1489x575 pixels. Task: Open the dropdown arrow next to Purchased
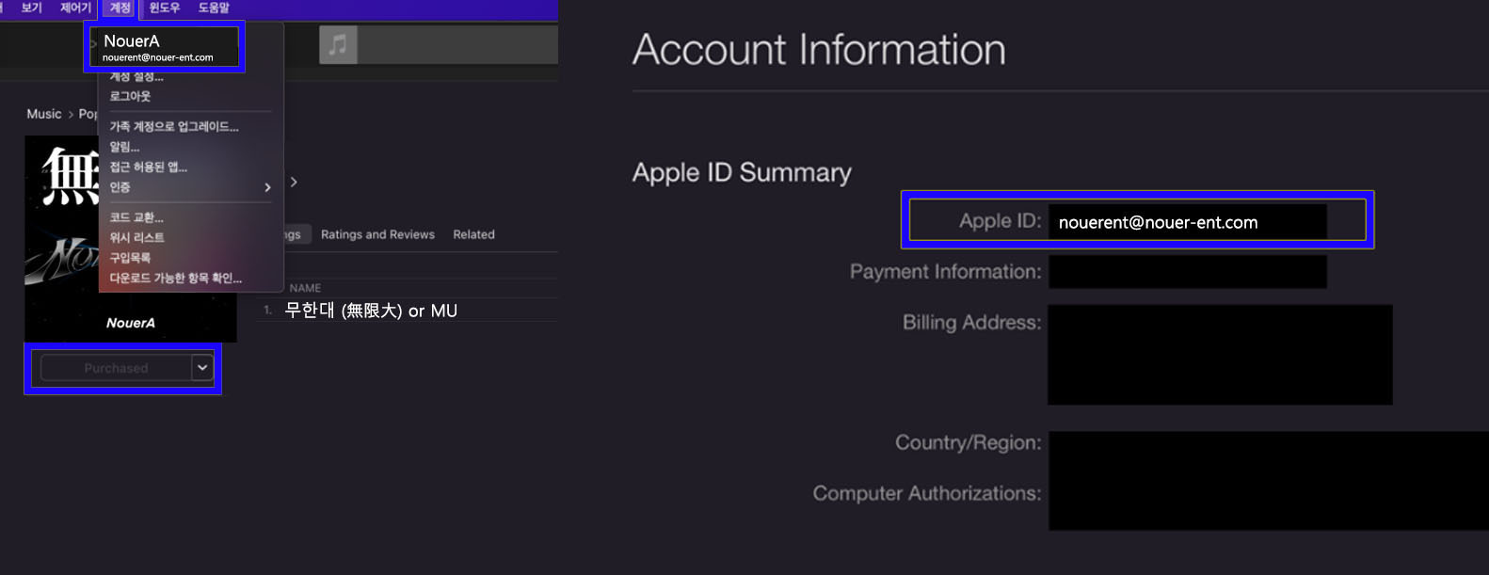tap(202, 367)
